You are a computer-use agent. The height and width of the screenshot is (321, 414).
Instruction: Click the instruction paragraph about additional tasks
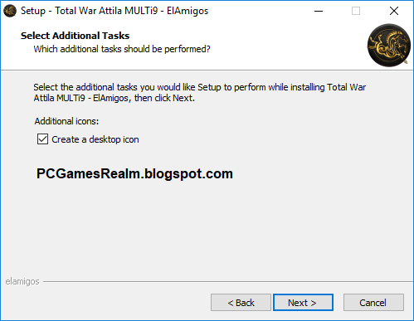pos(200,93)
